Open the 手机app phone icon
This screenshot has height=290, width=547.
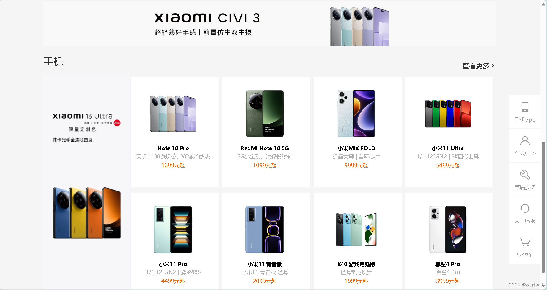coord(525,107)
